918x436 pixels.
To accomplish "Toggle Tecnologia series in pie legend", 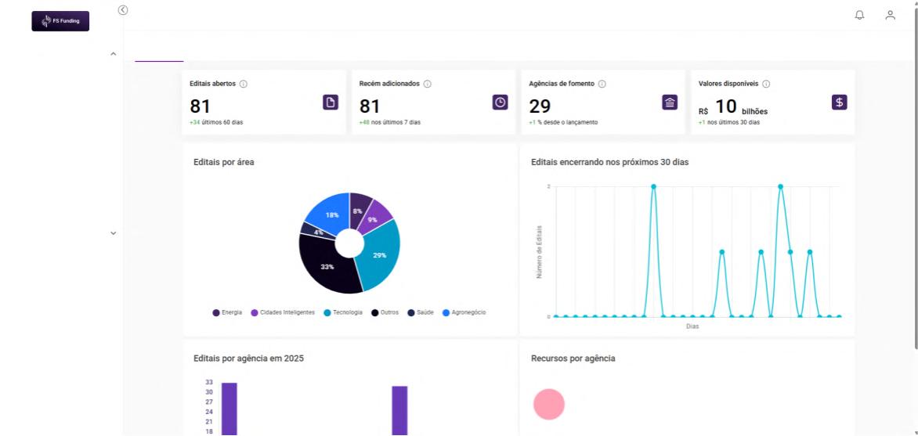I will click(x=343, y=312).
